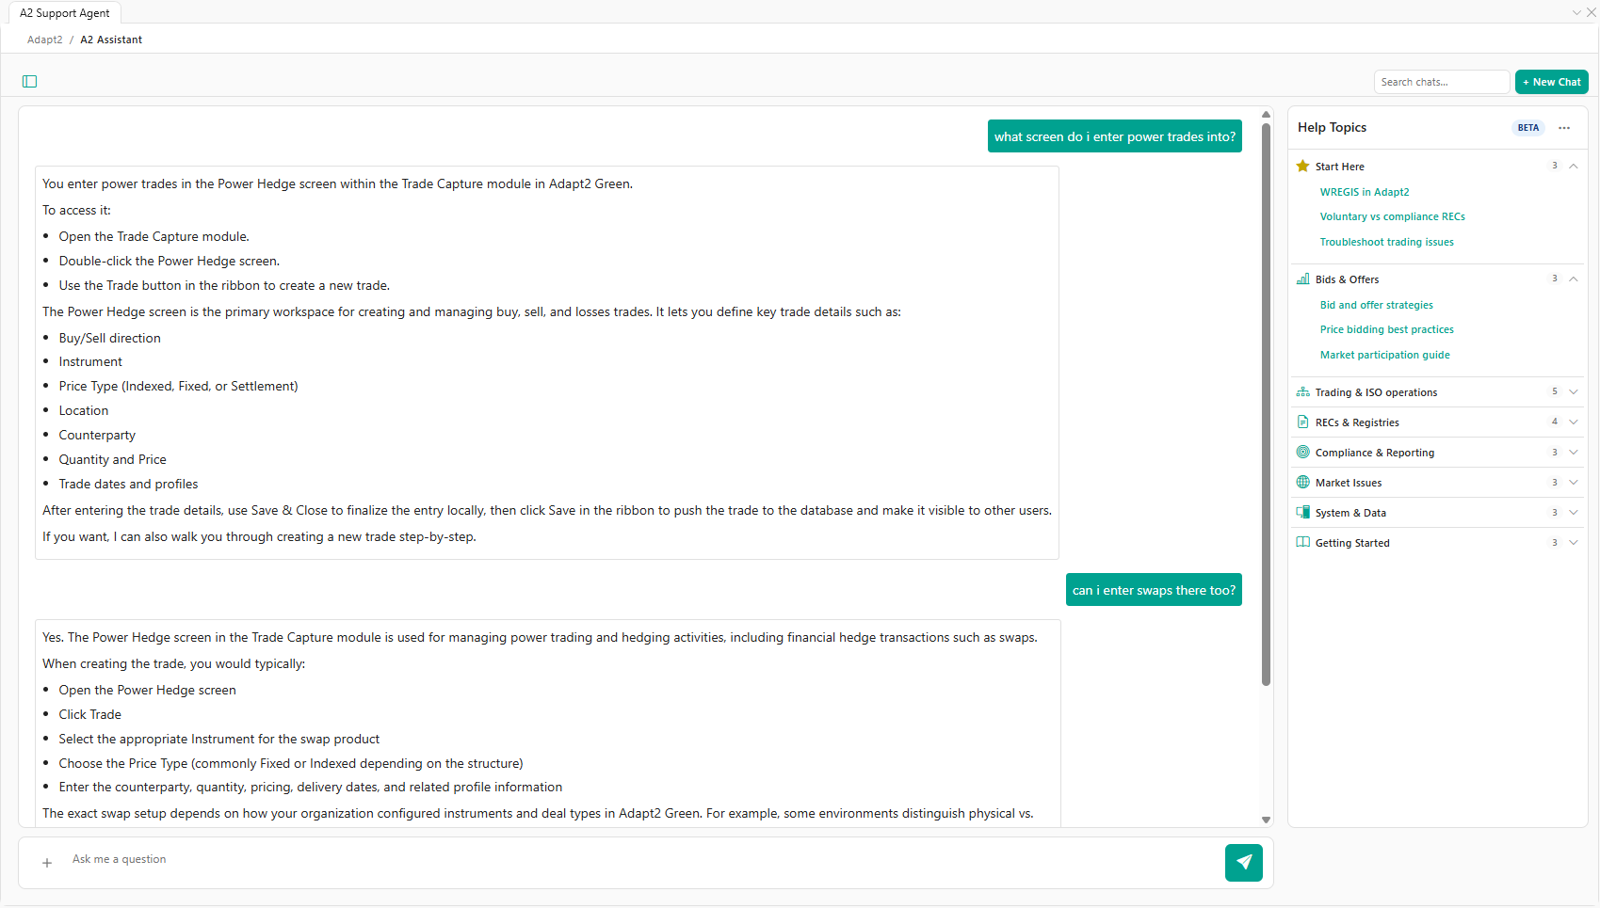Collapse the Bids & Offers section chevron
Screen dimensions: 1600x908
[1574, 279]
